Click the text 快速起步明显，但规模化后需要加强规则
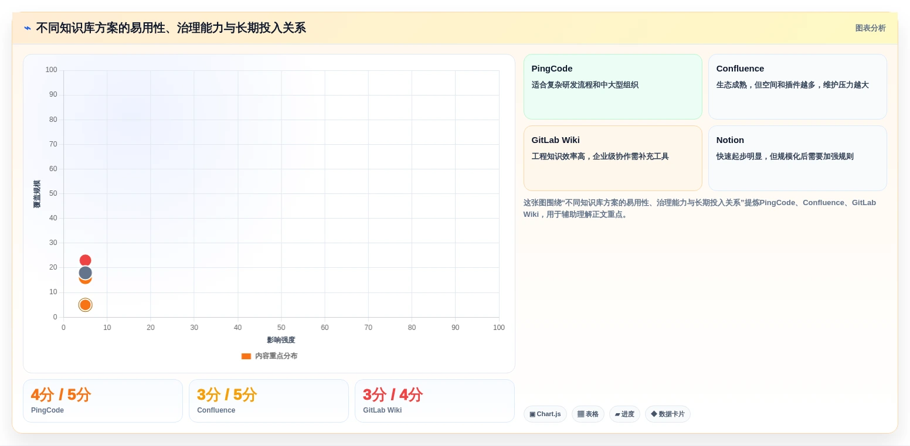Image resolution: width=910 pixels, height=446 pixels. pyautogui.click(x=785, y=156)
